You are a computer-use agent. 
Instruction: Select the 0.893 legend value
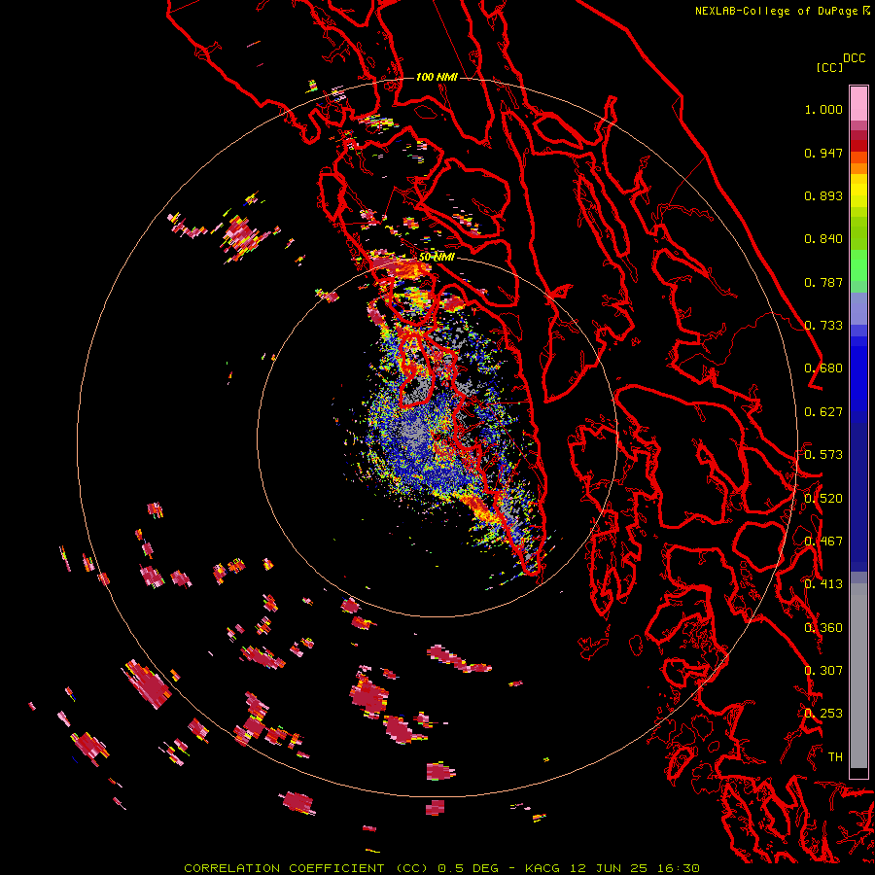coord(823,195)
